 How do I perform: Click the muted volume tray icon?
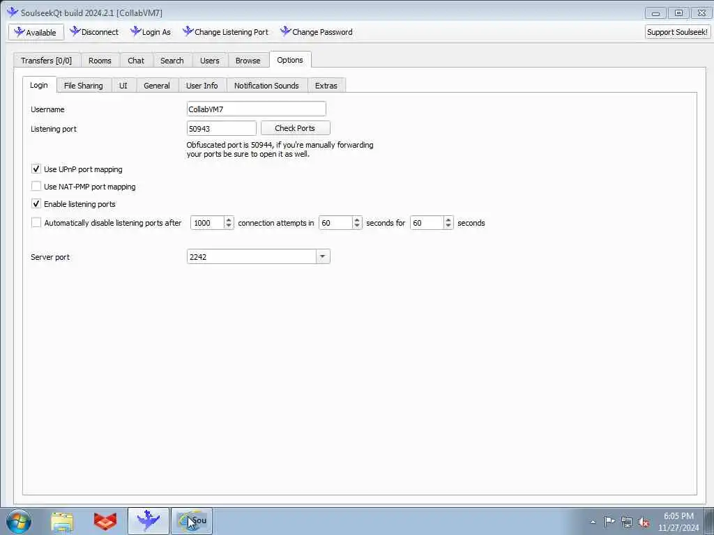coord(644,522)
